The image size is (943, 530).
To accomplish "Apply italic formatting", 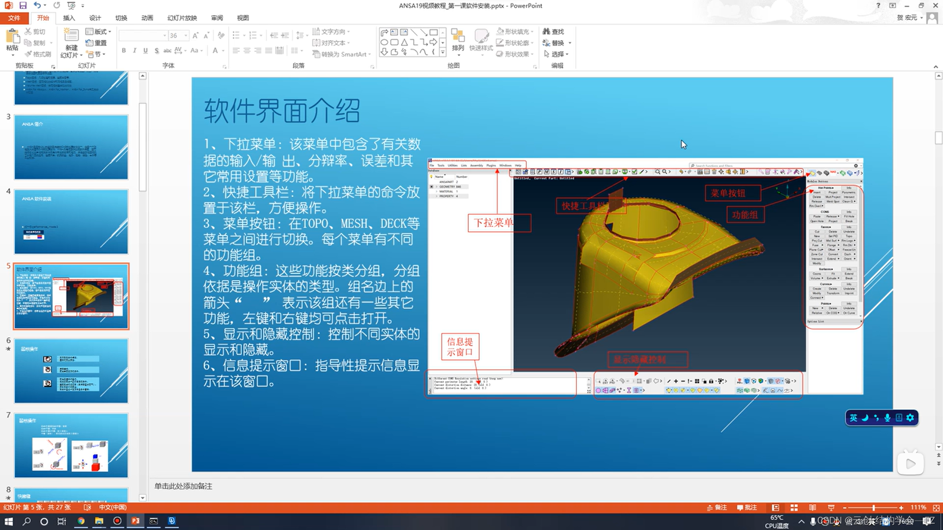I will pyautogui.click(x=134, y=51).
